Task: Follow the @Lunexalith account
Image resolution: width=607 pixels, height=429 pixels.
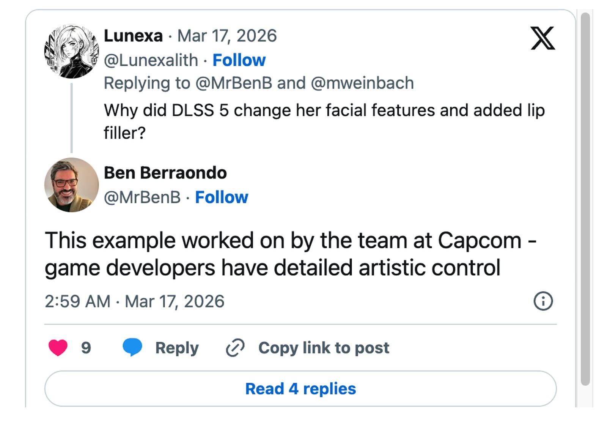Action: (x=239, y=60)
